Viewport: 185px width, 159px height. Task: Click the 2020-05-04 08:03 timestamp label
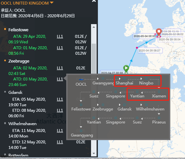(145, 36)
